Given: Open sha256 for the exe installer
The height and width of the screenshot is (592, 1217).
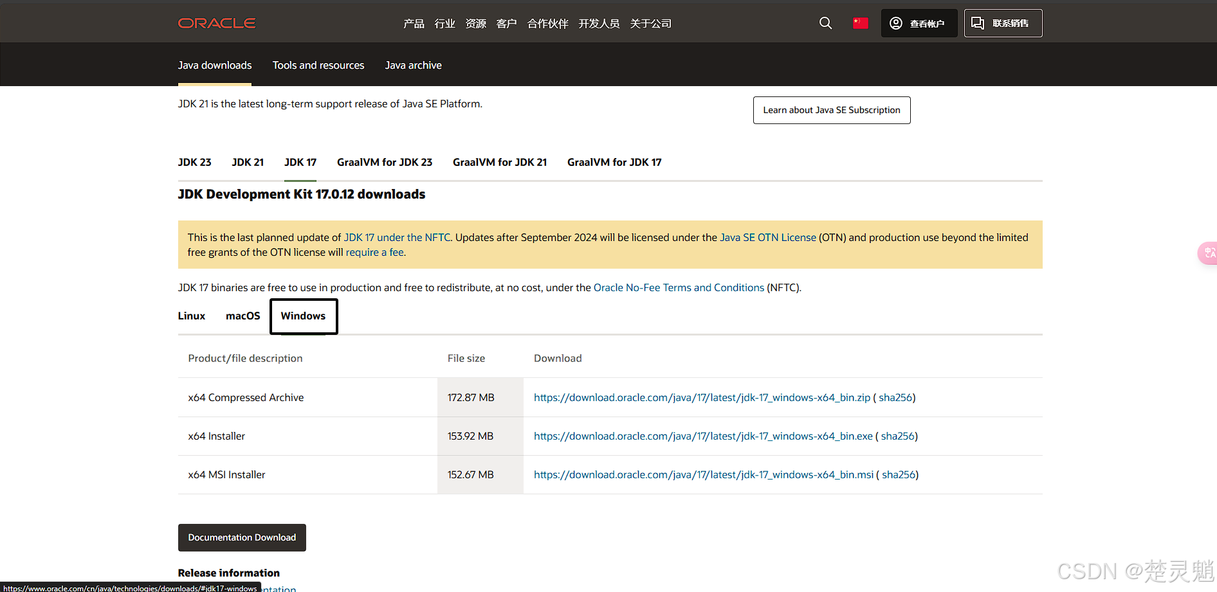Looking at the screenshot, I should click(897, 436).
